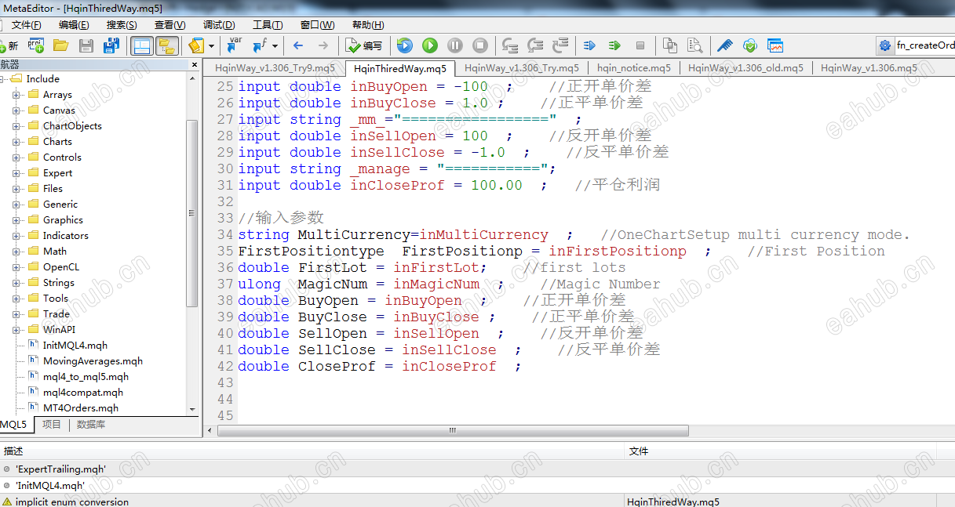Click Navigator vertical scrollbar thumb
The width and height of the screenshot is (955, 507).
pos(192,213)
